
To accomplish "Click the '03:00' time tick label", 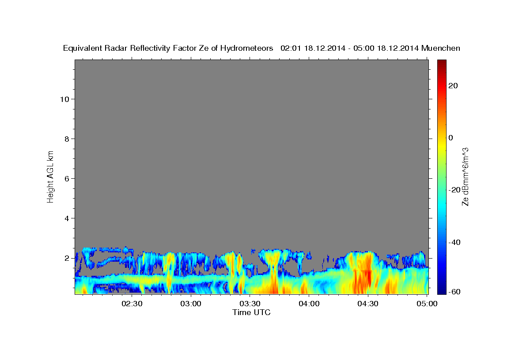I will [x=191, y=304].
